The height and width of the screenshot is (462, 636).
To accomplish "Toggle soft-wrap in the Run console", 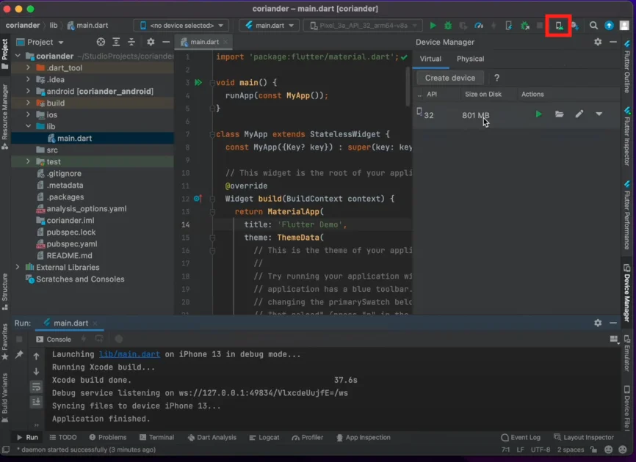I will pos(36,386).
